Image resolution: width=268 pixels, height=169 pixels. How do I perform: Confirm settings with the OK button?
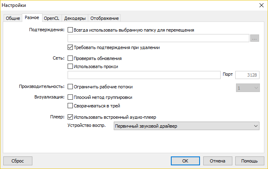coord(185,161)
